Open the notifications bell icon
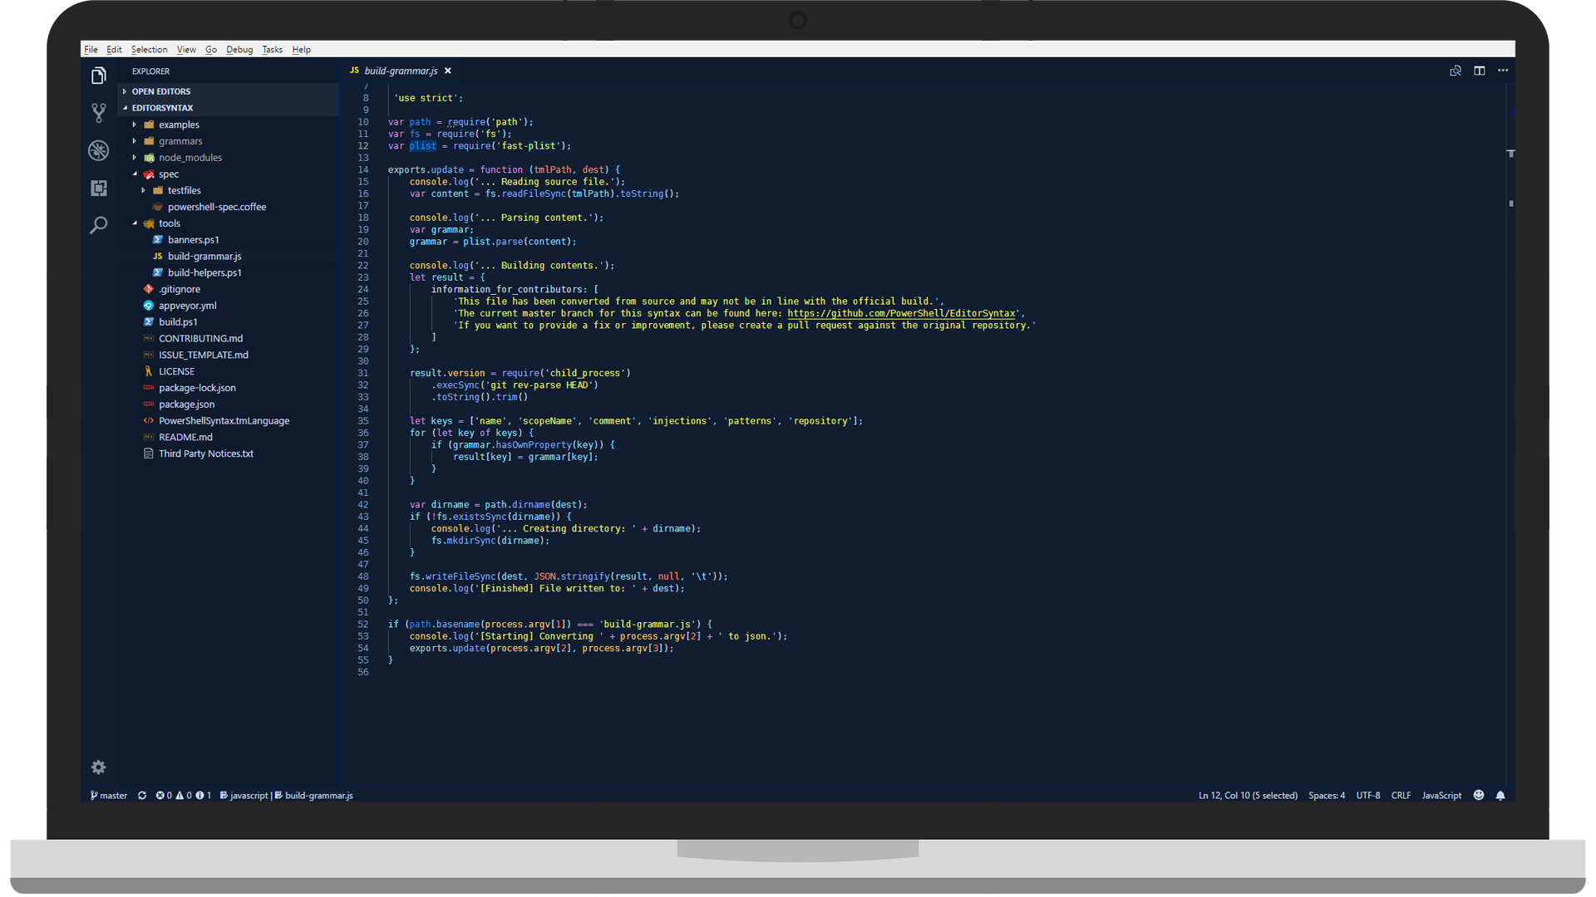 point(1500,796)
